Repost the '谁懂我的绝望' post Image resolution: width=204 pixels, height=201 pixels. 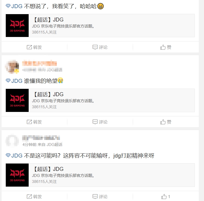coord(34,122)
